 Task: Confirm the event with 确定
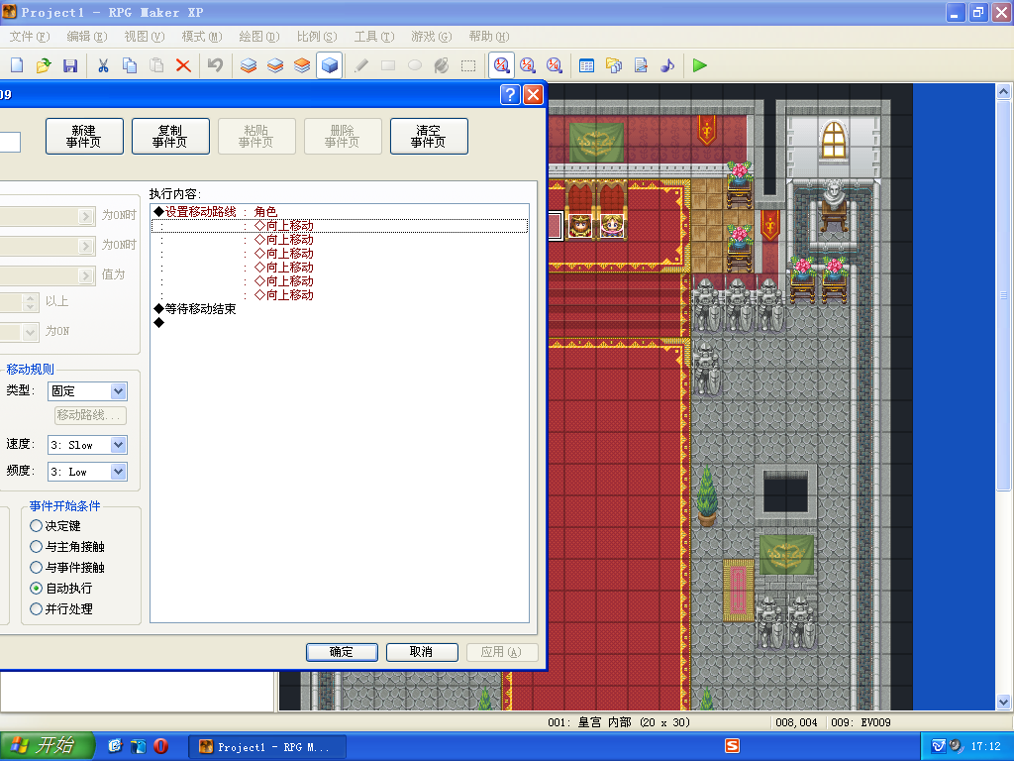[342, 652]
